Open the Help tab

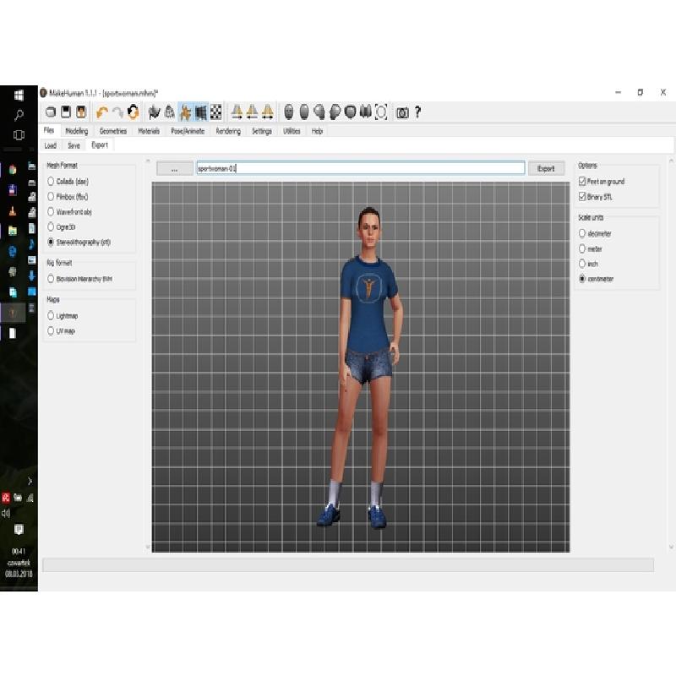pos(317,131)
